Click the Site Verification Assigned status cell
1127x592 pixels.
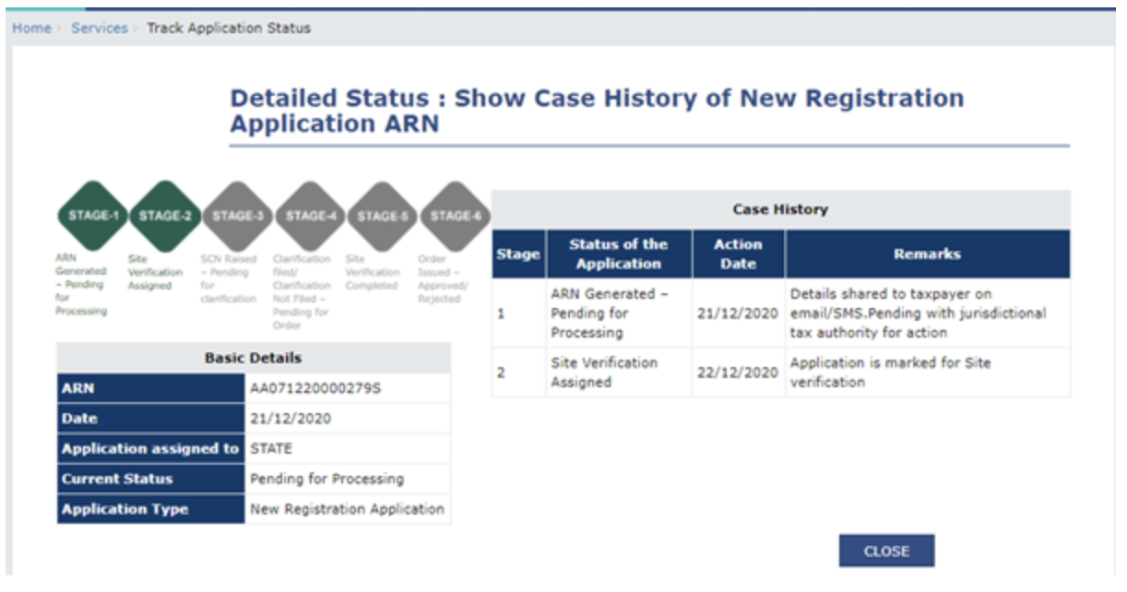(x=605, y=373)
